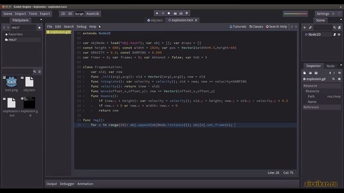
Task: Select Inspector tab
Action: point(313,66)
